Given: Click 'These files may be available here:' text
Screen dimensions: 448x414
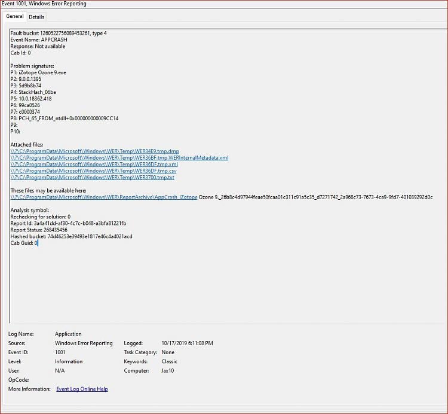Looking at the screenshot, I should pos(48,191).
